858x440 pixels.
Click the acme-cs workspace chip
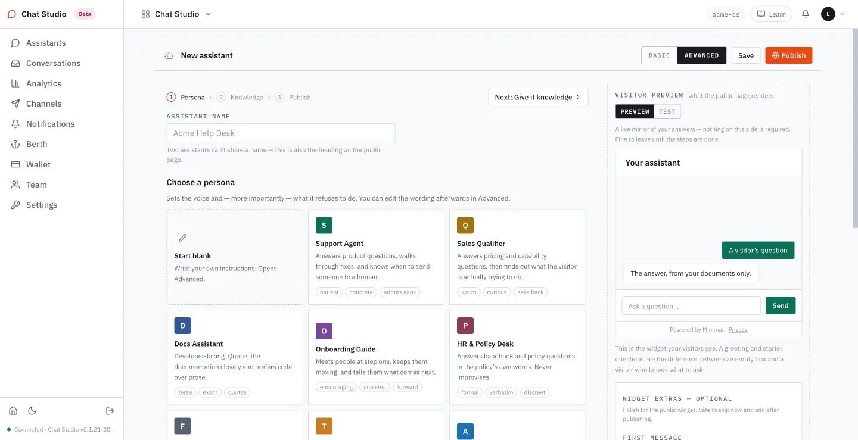click(726, 14)
